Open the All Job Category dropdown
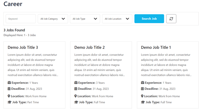 pyautogui.click(x=53, y=19)
